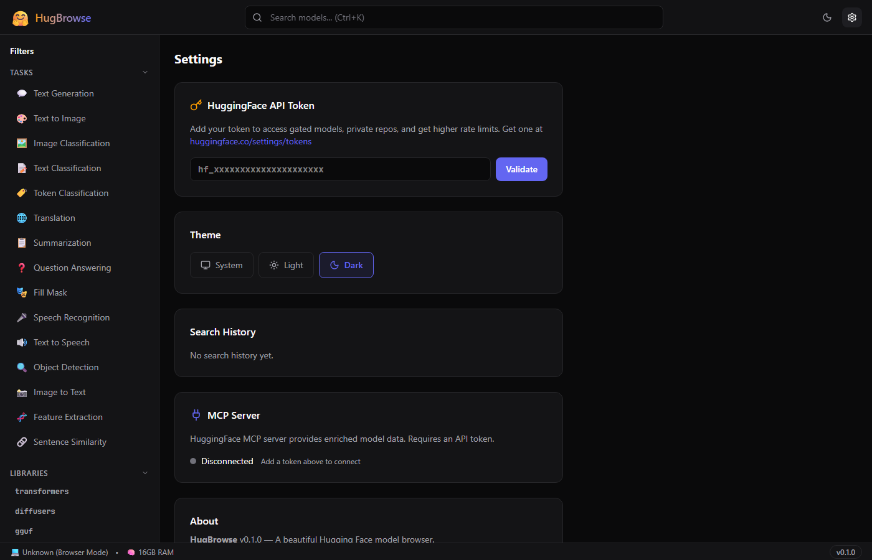Select the Light theme option
This screenshot has height=560, width=872.
(286, 264)
